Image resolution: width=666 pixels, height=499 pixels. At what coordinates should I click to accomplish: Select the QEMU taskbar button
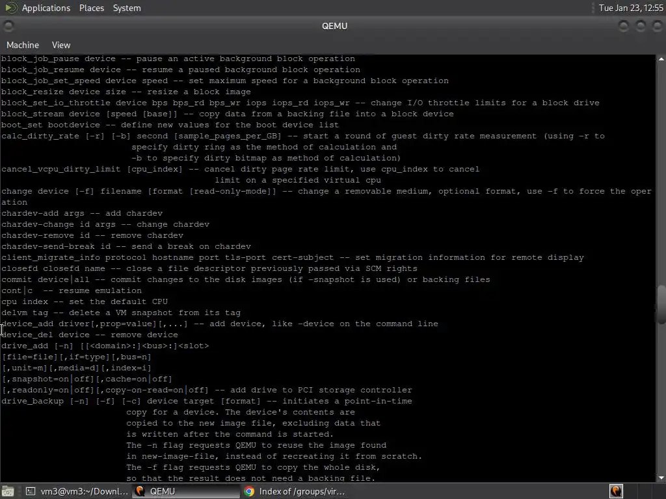(185, 491)
